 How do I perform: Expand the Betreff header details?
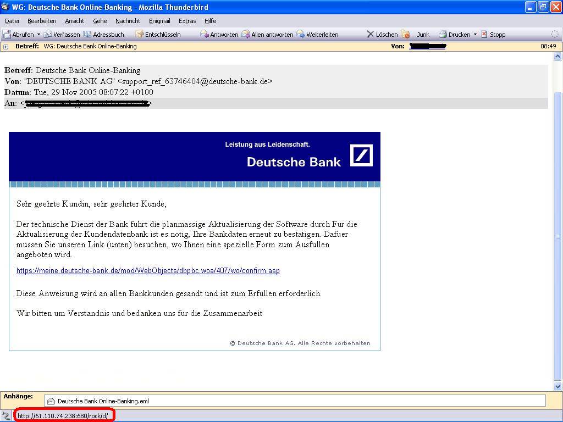(x=5, y=47)
